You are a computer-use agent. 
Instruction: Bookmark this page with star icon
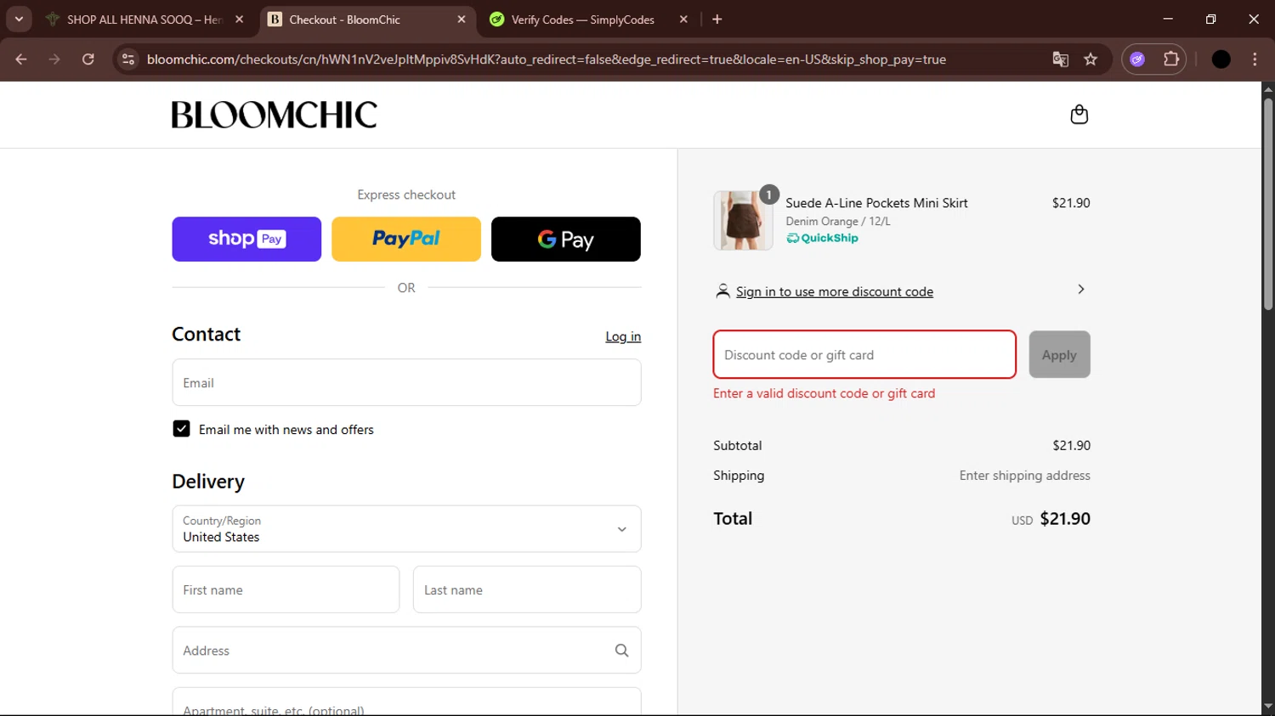(x=1091, y=59)
